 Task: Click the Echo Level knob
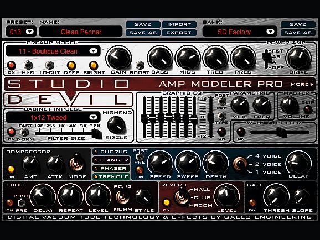98,196
